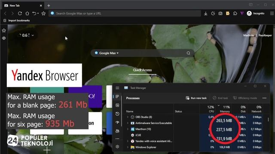The image size is (275, 154).
Task: Click Import bookmarks in bookmarks bar
Action: 17,21
